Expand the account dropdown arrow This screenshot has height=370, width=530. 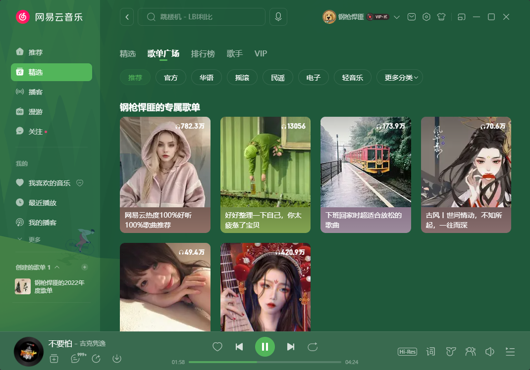click(x=397, y=17)
